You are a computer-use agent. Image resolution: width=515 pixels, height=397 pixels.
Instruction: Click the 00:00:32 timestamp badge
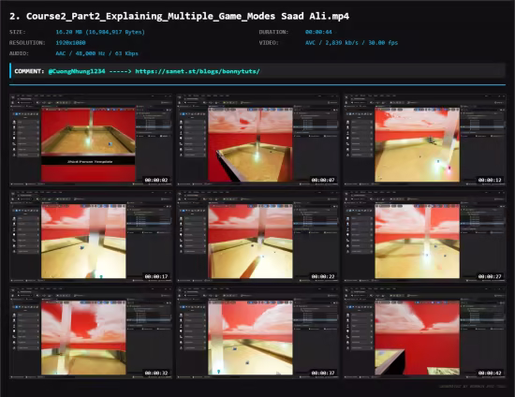point(156,373)
